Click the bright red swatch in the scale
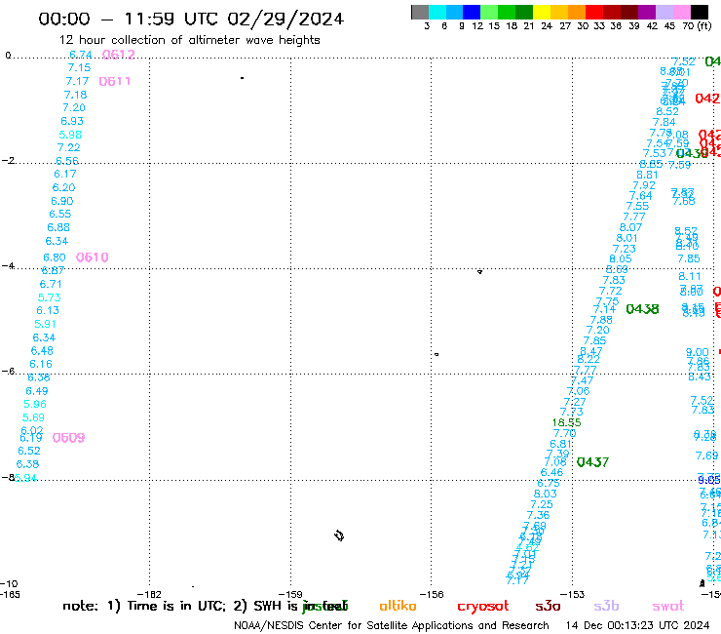The width and height of the screenshot is (721, 634). pos(594,12)
